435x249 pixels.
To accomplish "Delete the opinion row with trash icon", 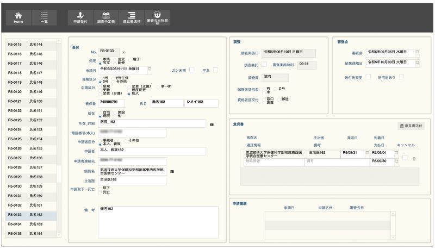I will (414, 158).
